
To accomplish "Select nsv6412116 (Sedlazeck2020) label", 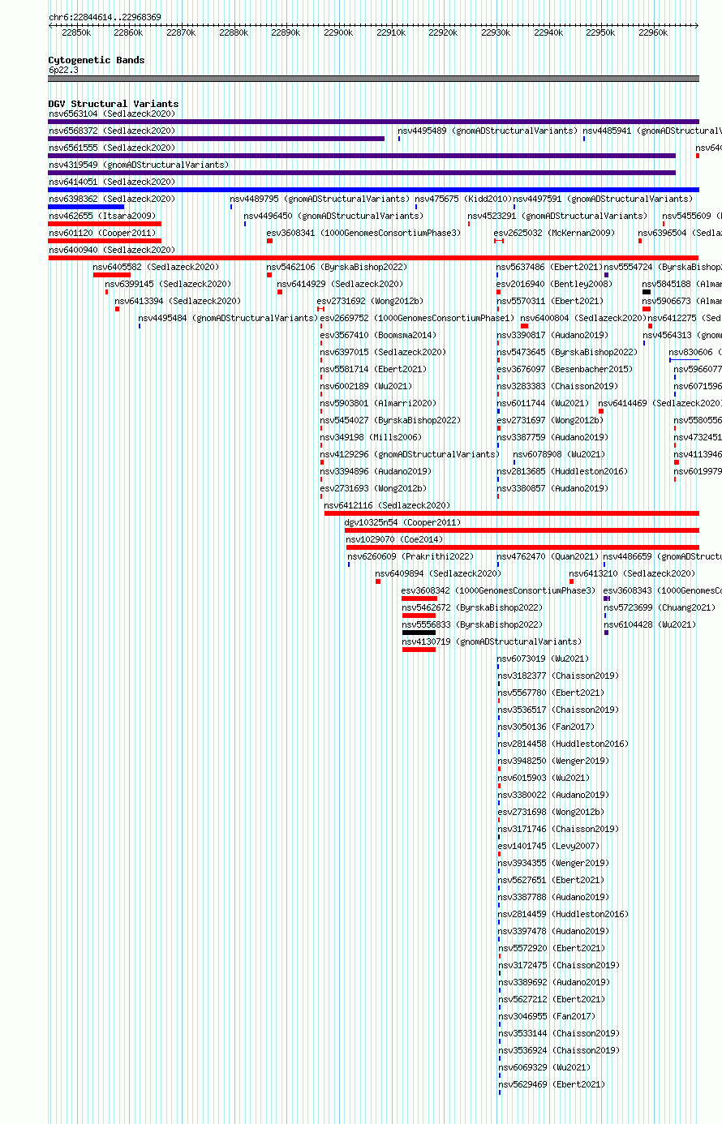I will [x=387, y=505].
